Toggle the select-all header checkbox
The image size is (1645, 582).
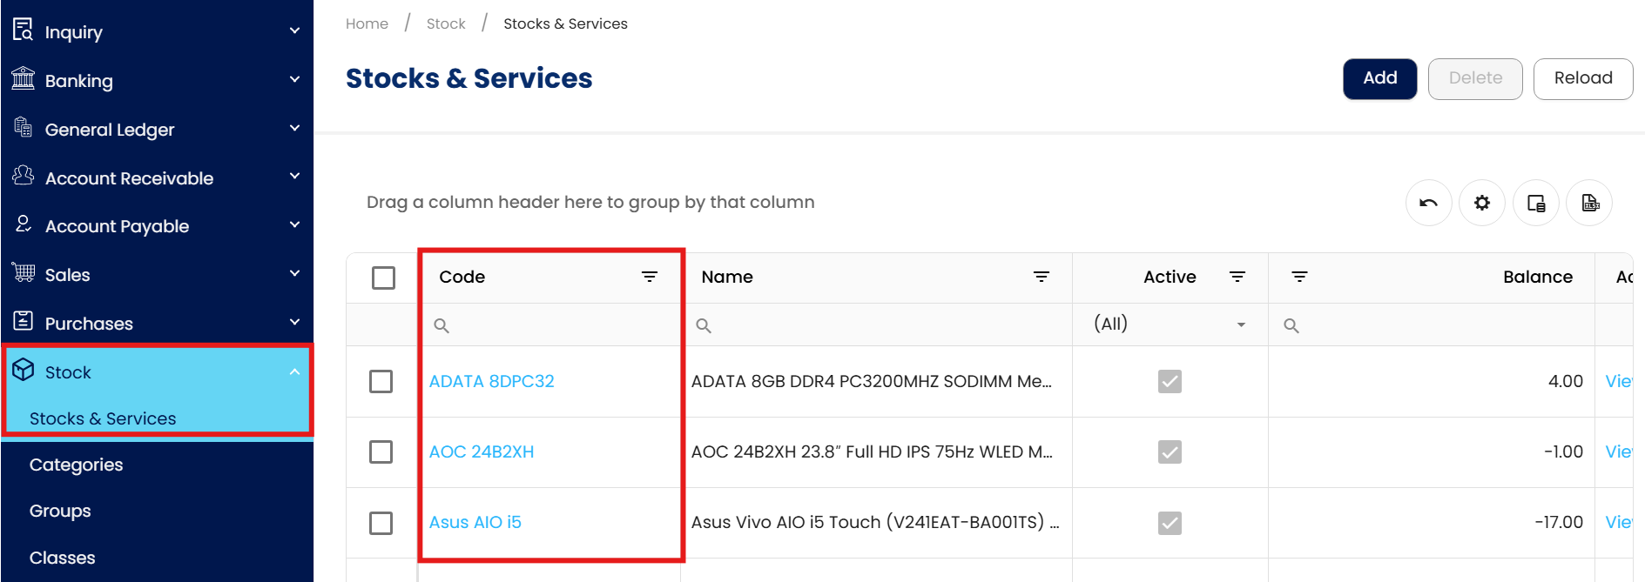[383, 278]
